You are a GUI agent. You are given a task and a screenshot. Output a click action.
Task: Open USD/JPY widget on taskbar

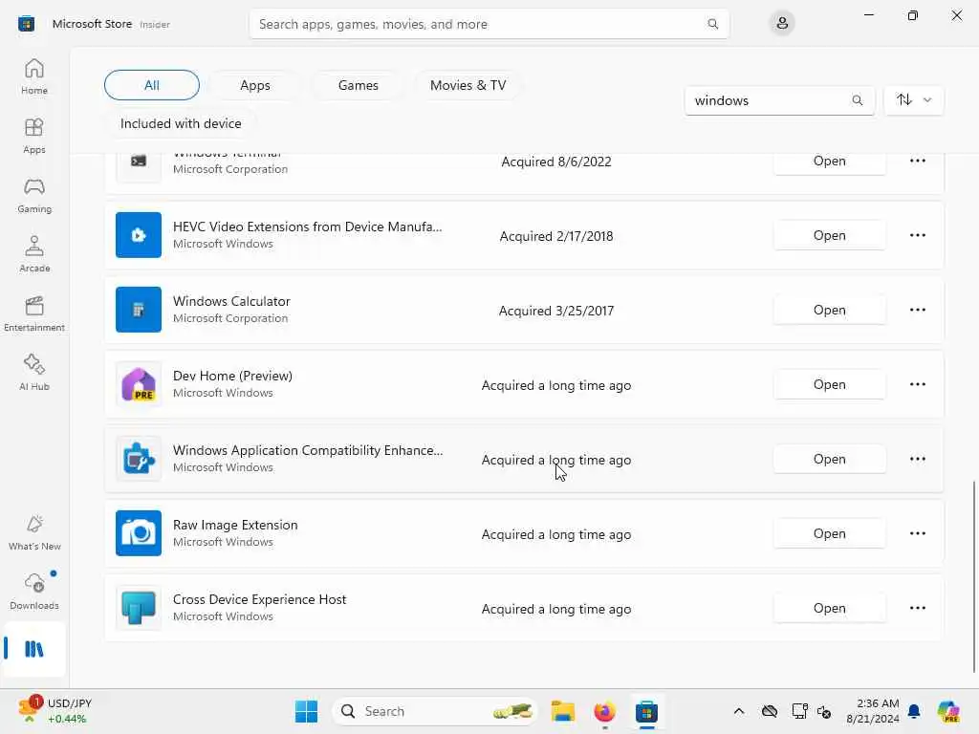coord(54,711)
